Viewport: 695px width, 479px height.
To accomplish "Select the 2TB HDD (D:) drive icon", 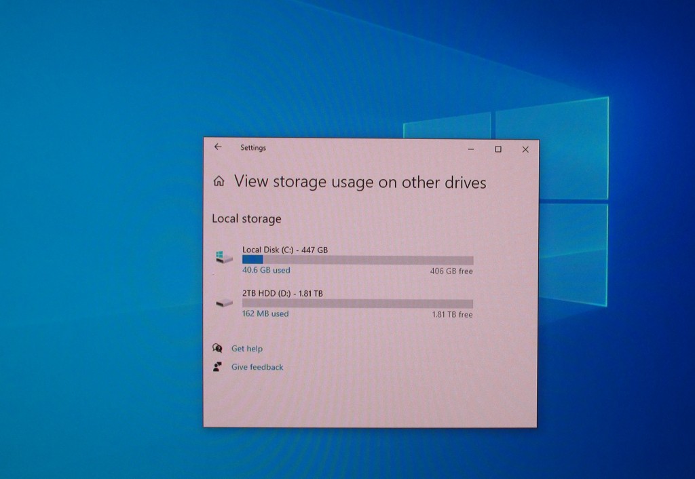I will (x=224, y=303).
